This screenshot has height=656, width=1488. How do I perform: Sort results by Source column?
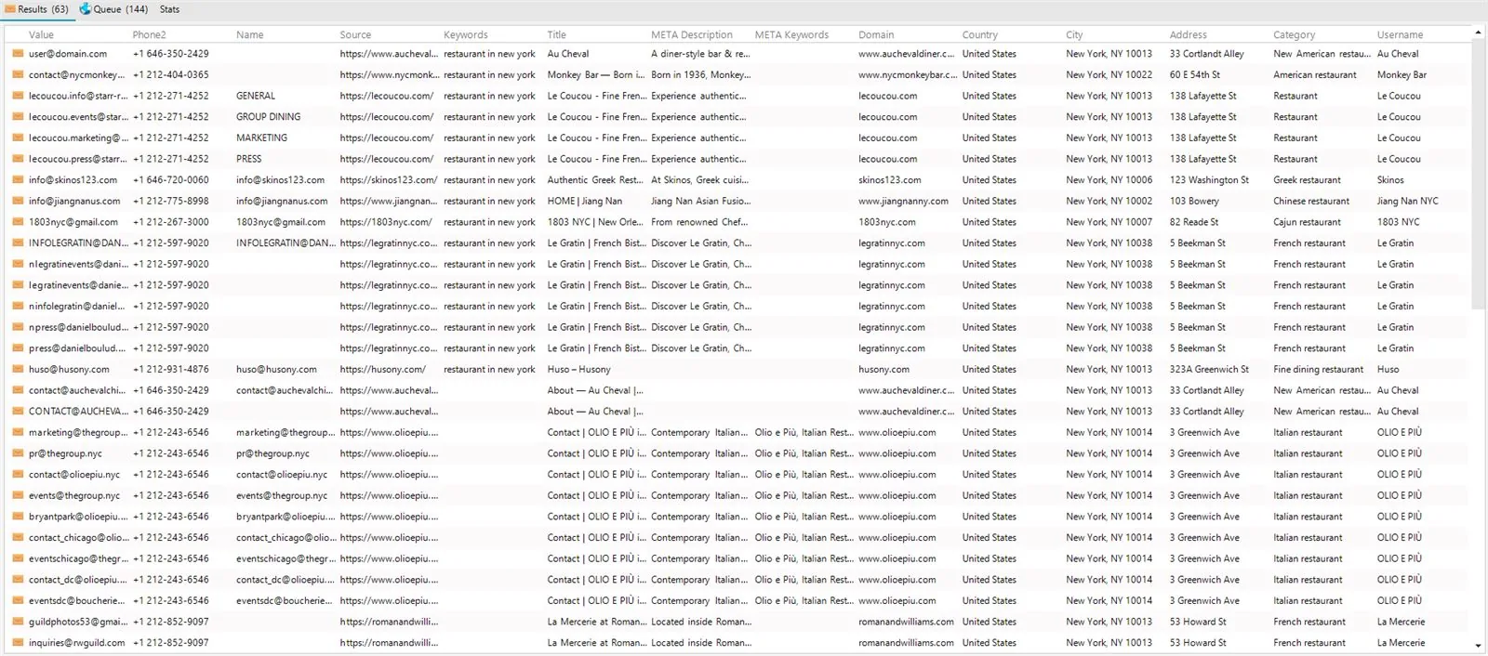(355, 34)
